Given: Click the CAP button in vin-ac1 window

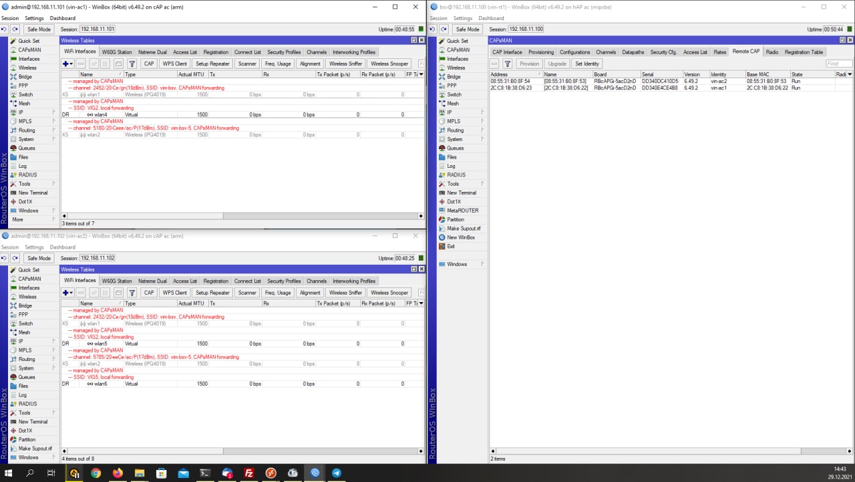Looking at the screenshot, I should coord(149,64).
